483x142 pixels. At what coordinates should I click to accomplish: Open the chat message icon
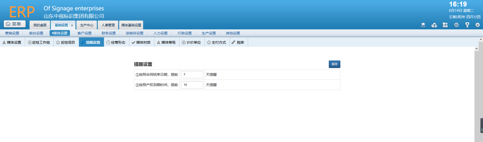(423, 25)
